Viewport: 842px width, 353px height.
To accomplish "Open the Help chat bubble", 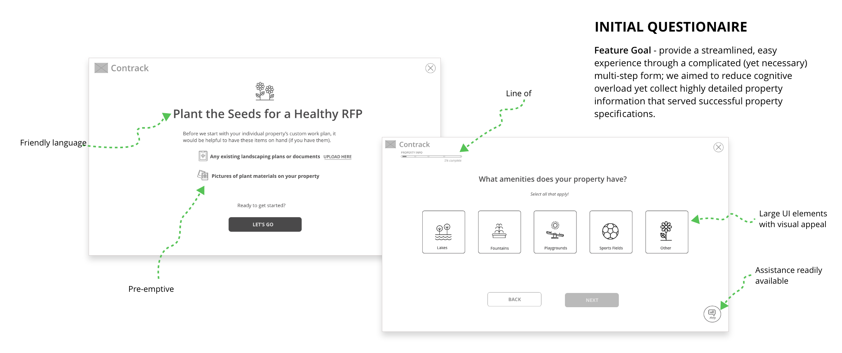I will (x=712, y=314).
